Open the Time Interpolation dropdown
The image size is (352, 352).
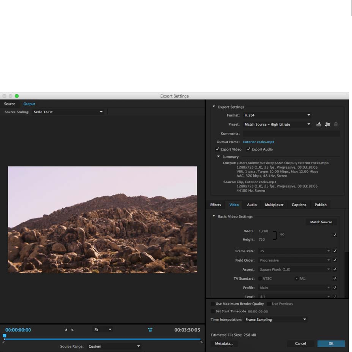click(x=275, y=319)
